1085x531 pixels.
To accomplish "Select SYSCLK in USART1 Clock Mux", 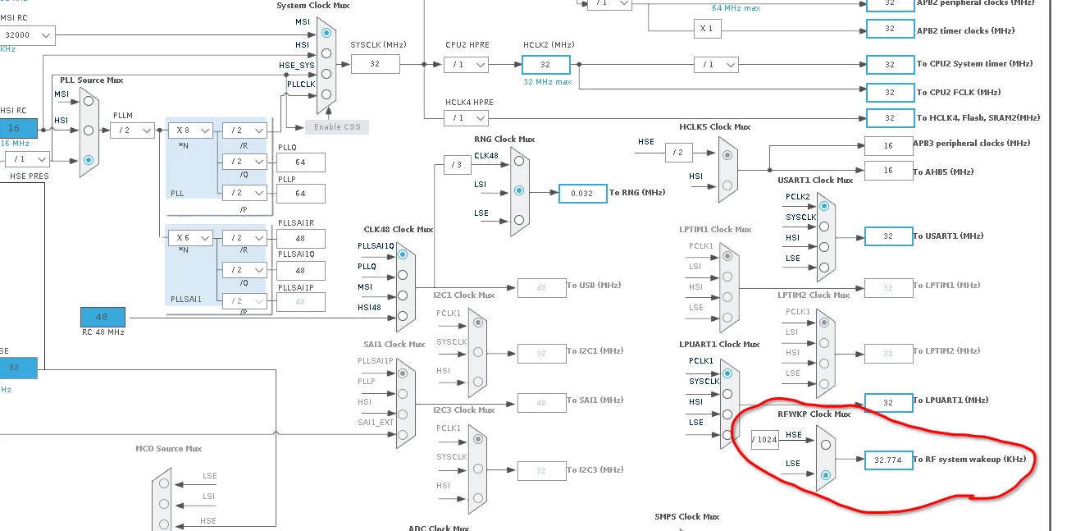I will coord(823,226).
